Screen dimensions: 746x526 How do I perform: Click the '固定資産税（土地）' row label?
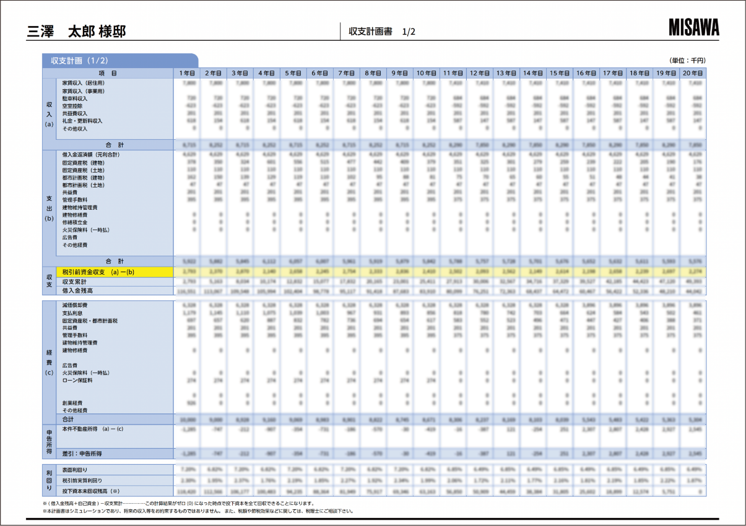click(x=83, y=170)
